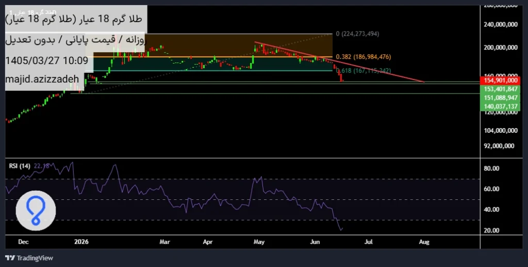528x267 pixels.
Task: Click the Apr label on time axis
Action: (x=208, y=242)
